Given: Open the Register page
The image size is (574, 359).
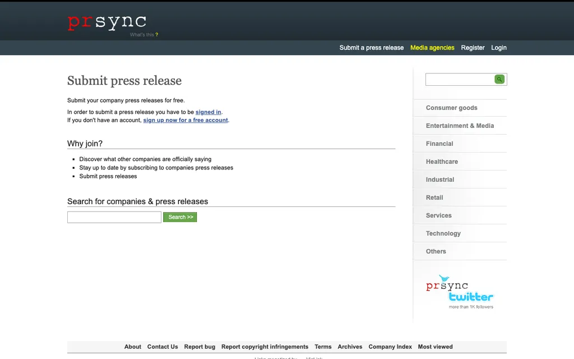Looking at the screenshot, I should [x=473, y=48].
